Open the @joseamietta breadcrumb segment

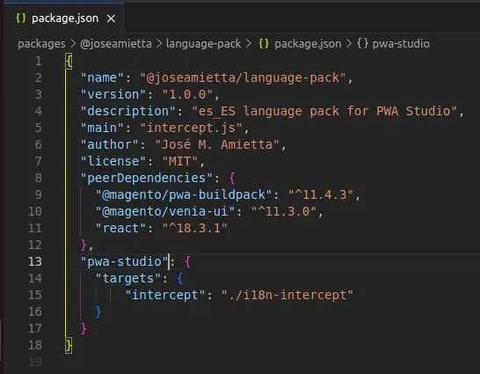[x=116, y=44]
